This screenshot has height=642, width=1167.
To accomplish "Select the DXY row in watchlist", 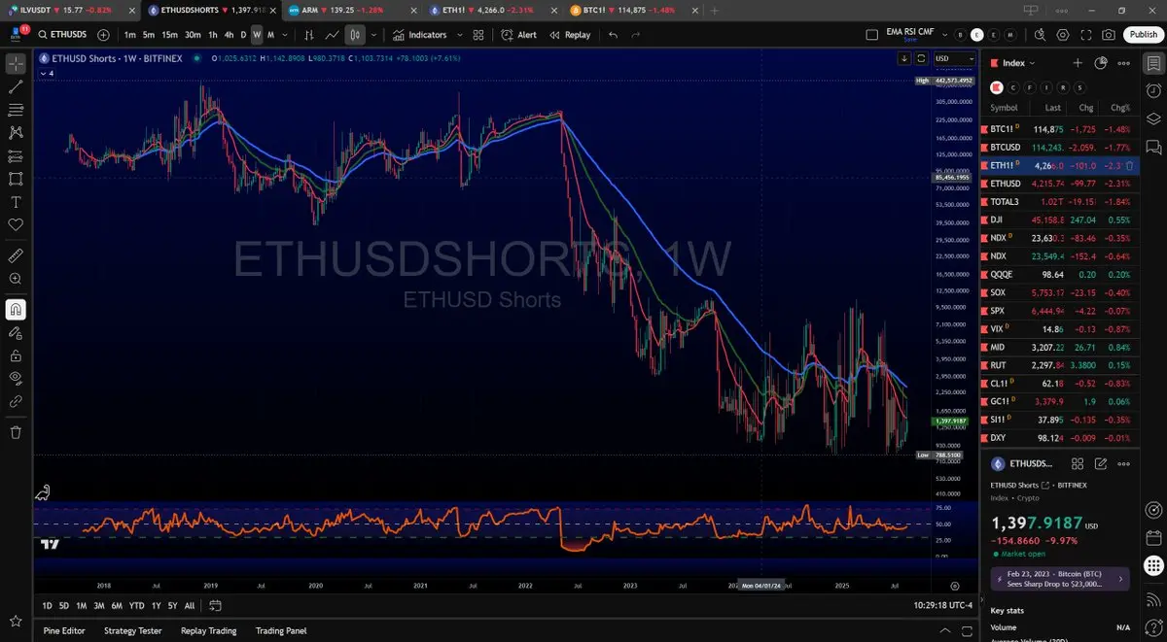I will click(x=1060, y=438).
